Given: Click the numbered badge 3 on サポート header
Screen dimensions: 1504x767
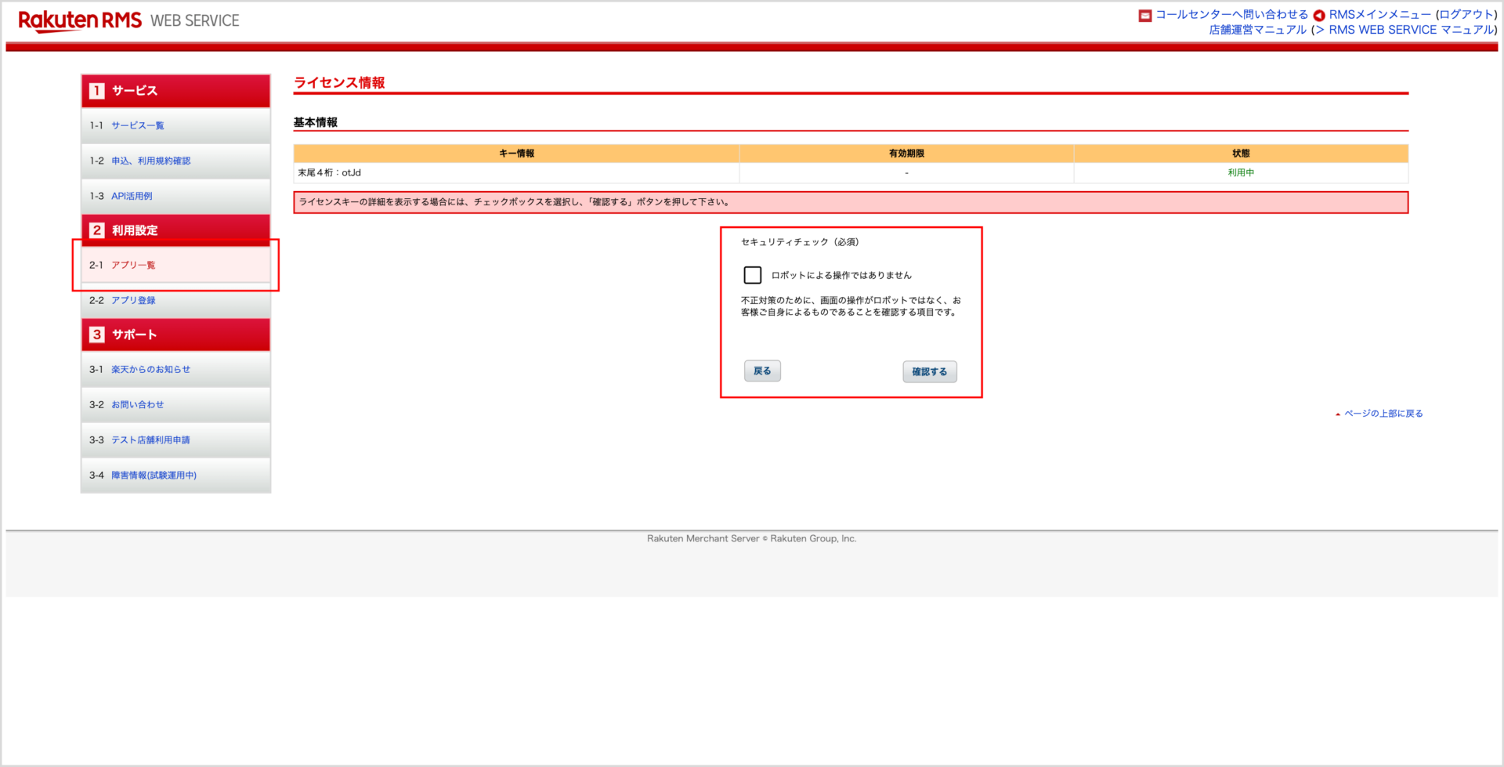Looking at the screenshot, I should tap(96, 335).
